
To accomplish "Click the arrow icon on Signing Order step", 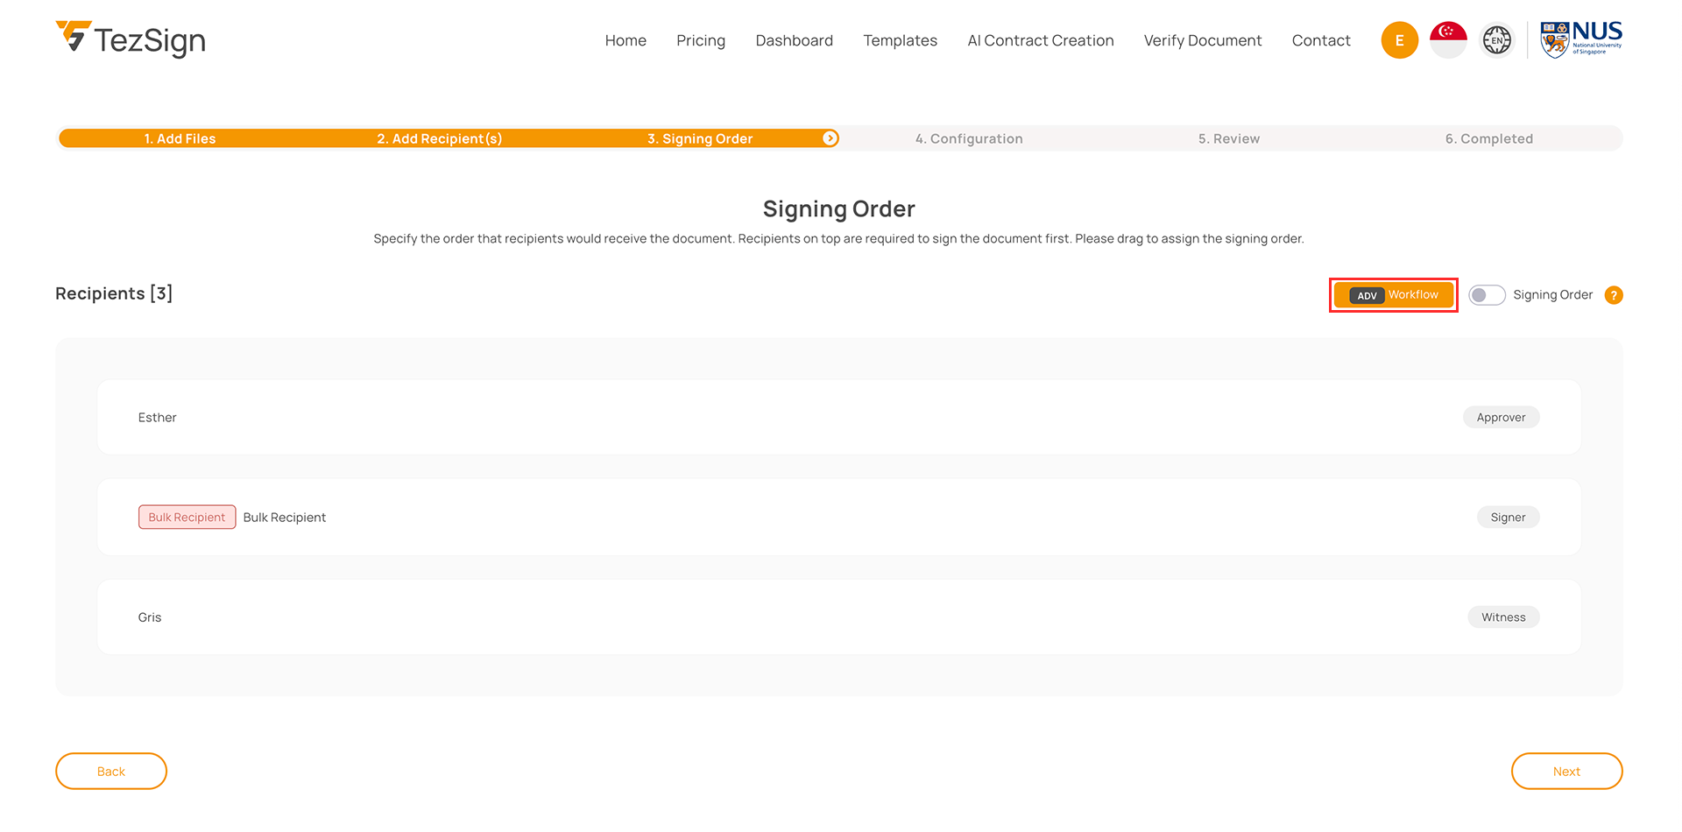I will (830, 138).
